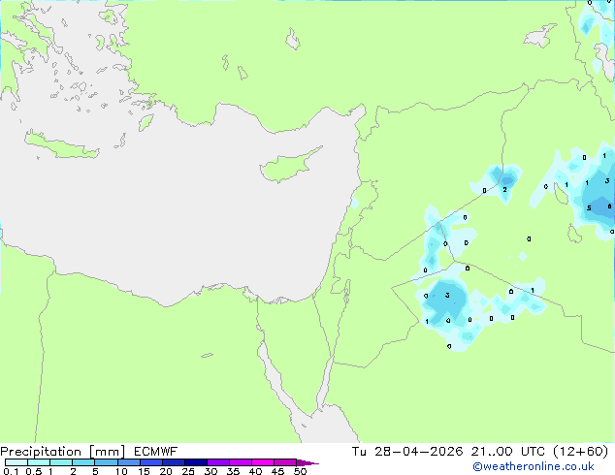Click the above-50 mm arrow tip of legend
This screenshot has height=475, width=615.
307,462
